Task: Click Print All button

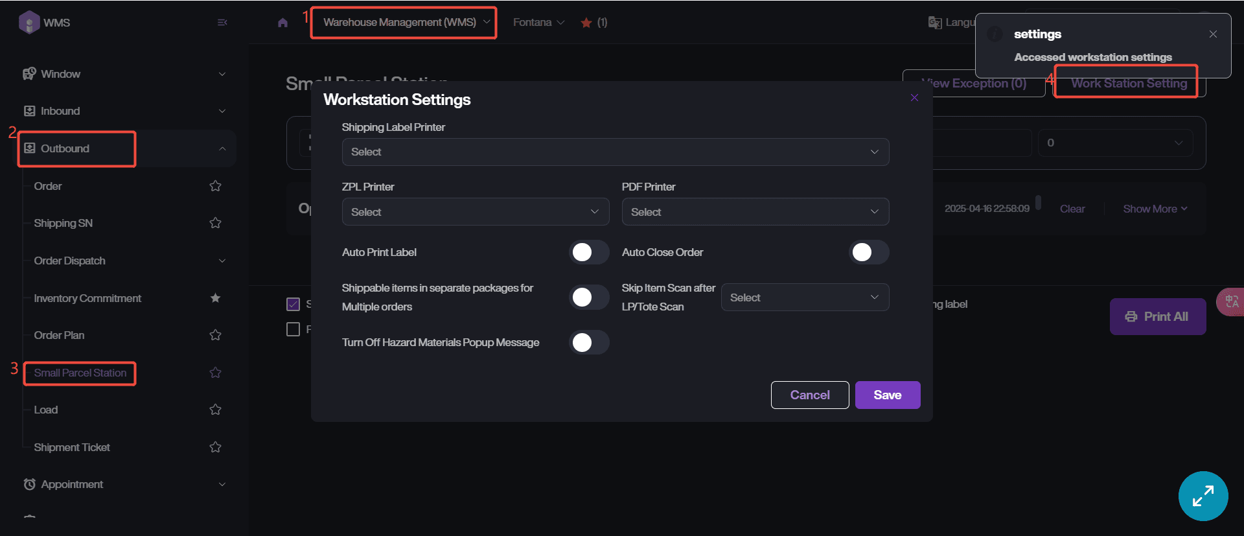Action: (x=1158, y=316)
